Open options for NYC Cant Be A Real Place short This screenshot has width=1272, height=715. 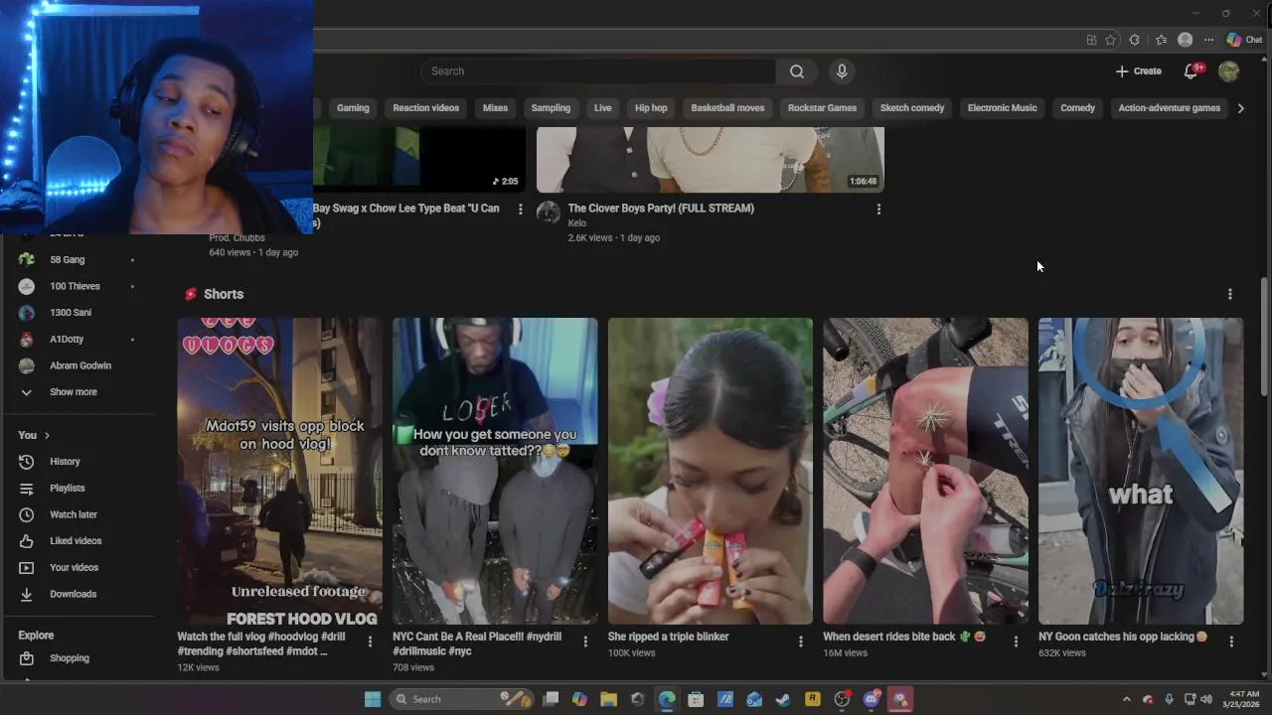[585, 643]
